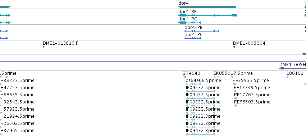Image resolution: width=306 pixels, height=136 pixels.
Task: Click the IP09432.5prime EST label
Action: 203,95
